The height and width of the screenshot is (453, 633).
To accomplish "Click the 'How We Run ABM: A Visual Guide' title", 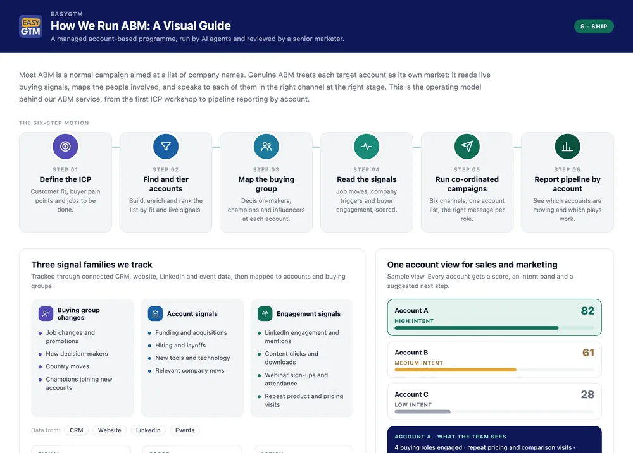I will tap(141, 26).
